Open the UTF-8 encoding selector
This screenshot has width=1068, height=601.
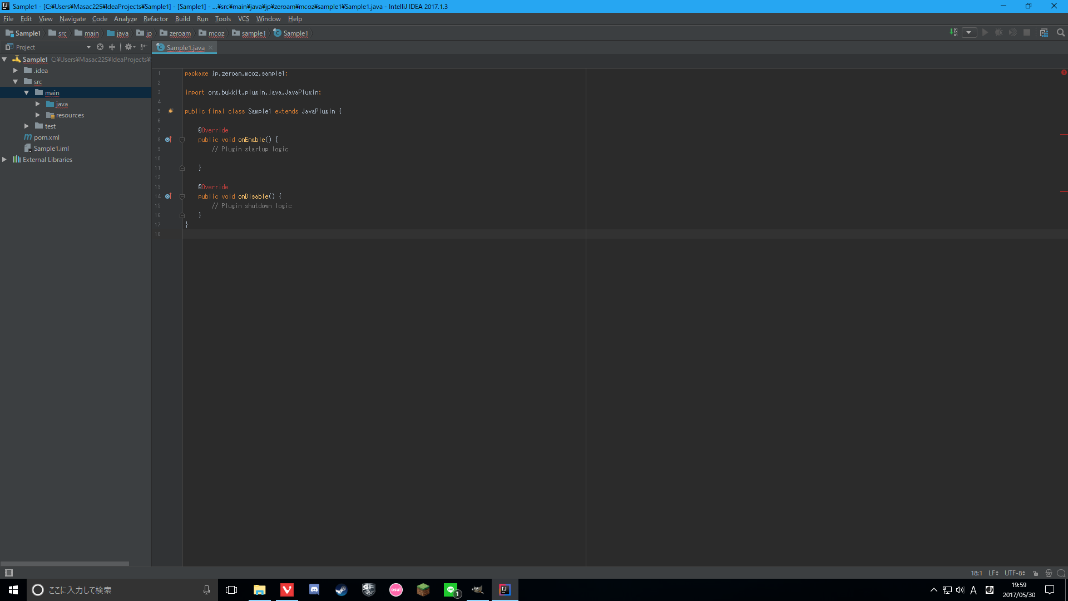1014,573
